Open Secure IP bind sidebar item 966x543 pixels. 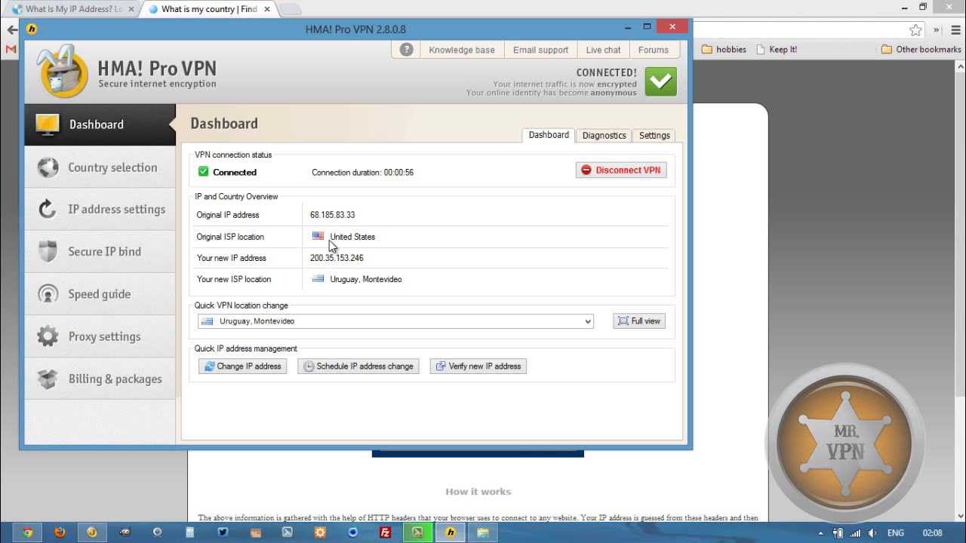[x=100, y=251]
